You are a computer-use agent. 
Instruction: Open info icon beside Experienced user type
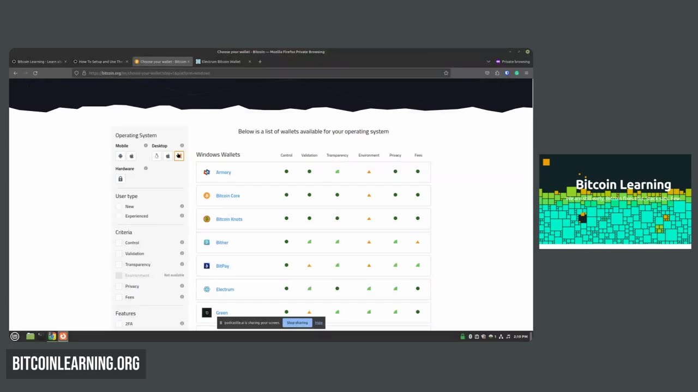pyautogui.click(x=182, y=216)
